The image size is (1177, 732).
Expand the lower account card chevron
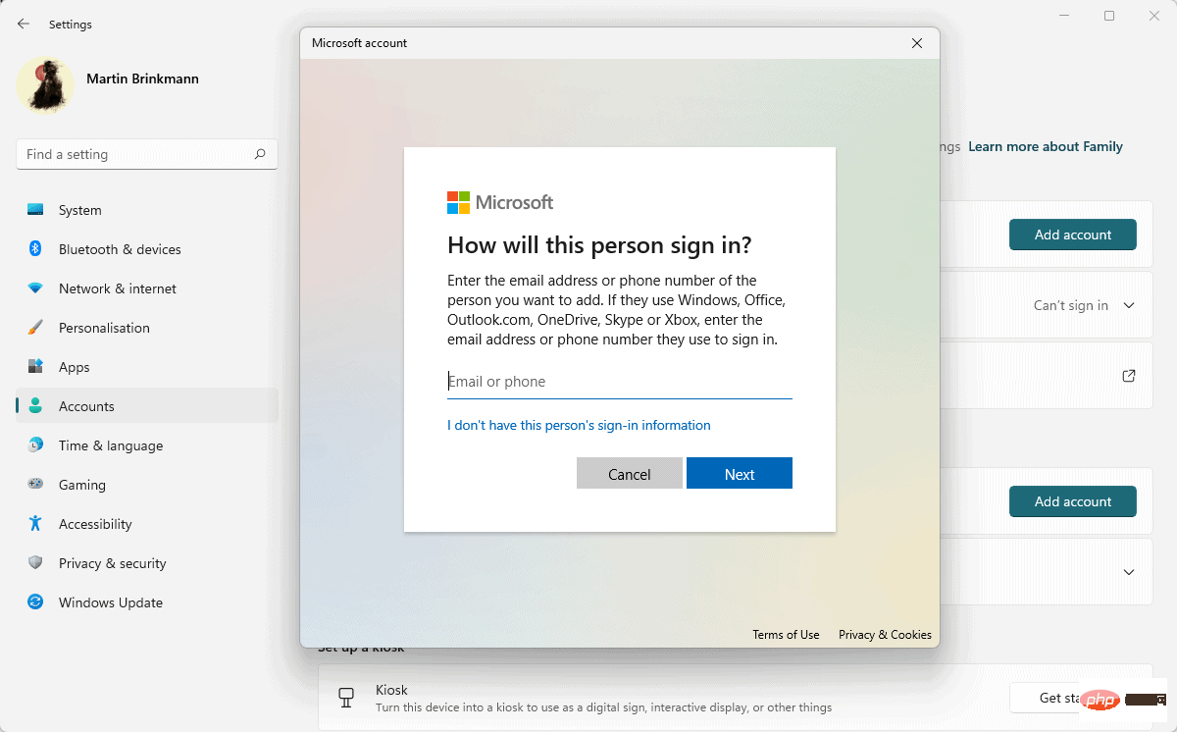point(1129,572)
